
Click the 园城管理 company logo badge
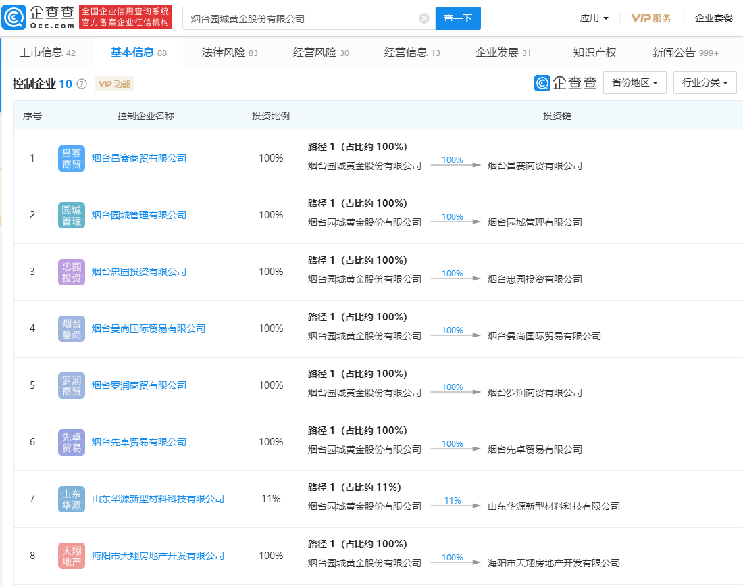[72, 215]
